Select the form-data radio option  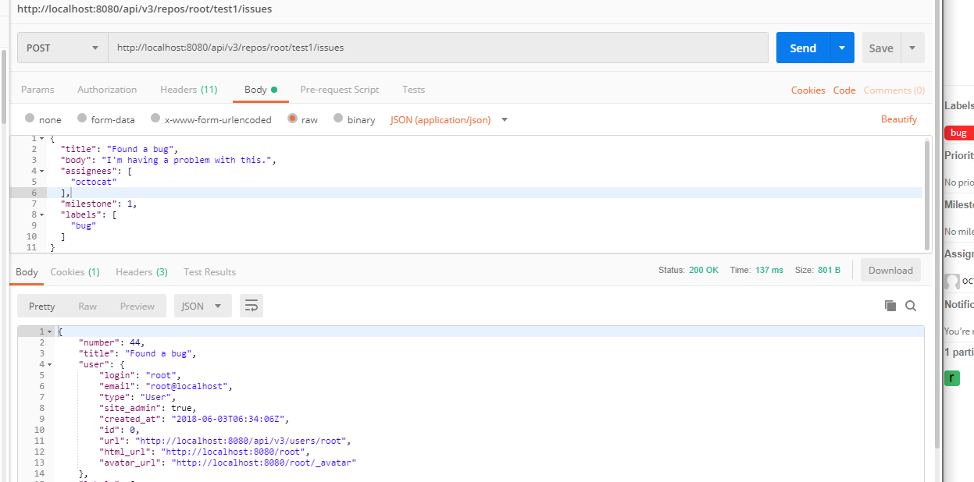(x=82, y=119)
